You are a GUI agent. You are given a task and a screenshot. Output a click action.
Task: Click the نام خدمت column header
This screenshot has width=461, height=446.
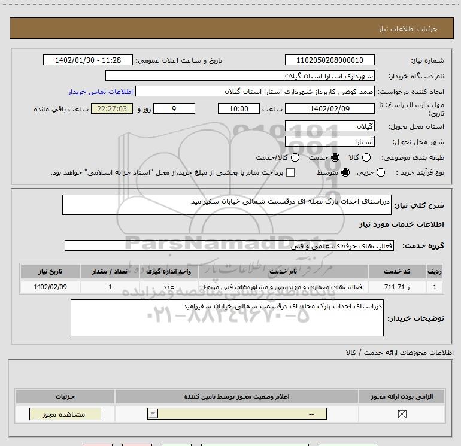(x=283, y=271)
